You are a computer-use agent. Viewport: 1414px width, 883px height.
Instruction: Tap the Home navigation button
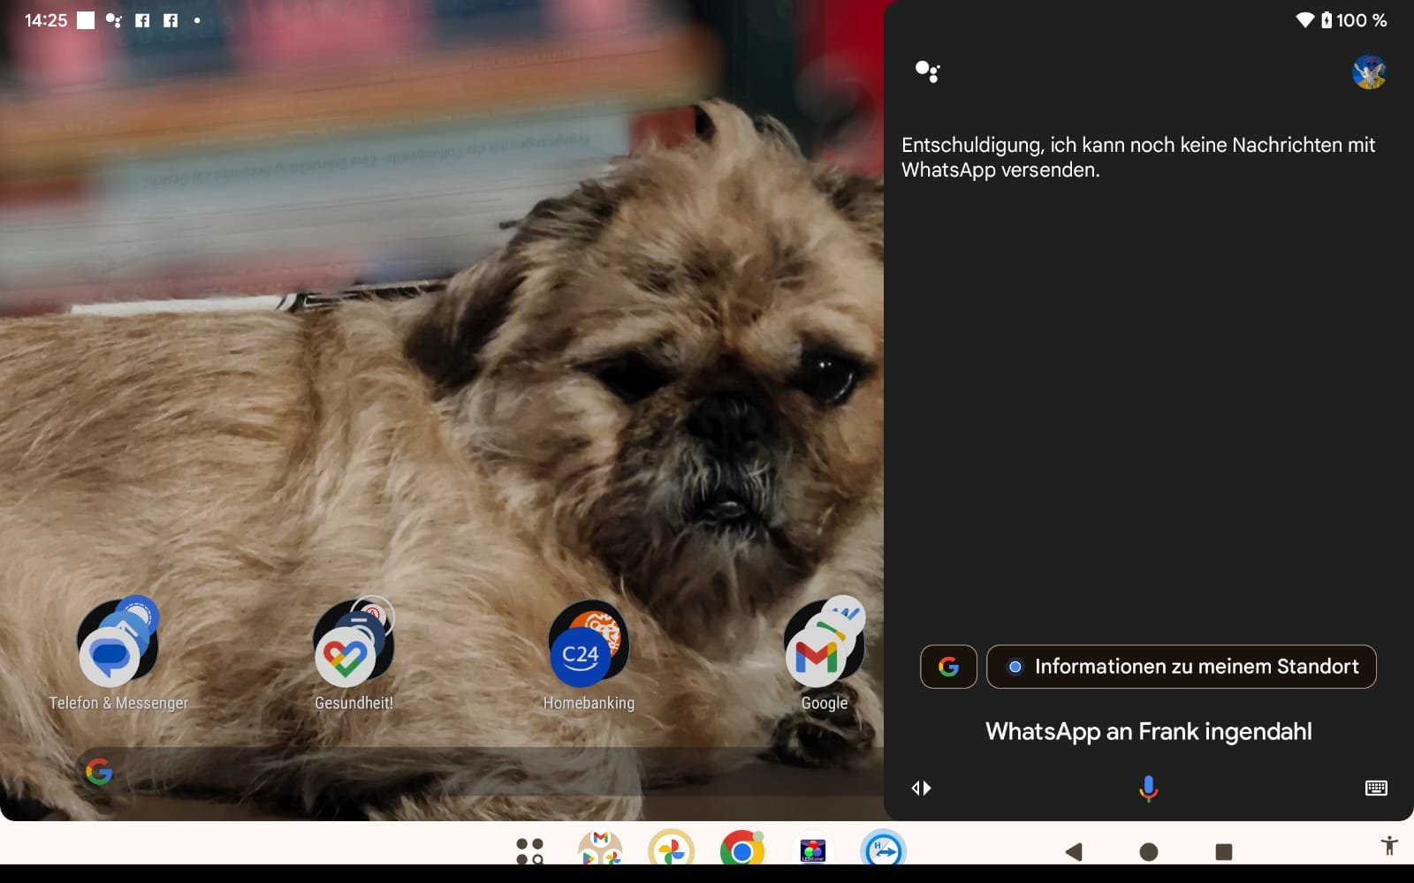pos(1149,851)
